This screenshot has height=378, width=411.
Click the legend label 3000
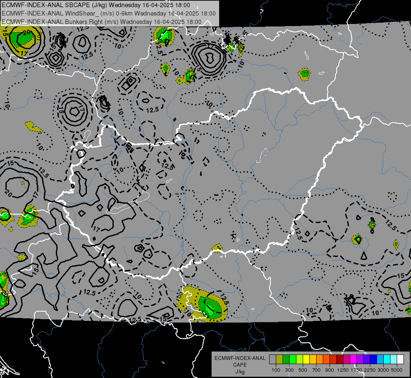383,370
